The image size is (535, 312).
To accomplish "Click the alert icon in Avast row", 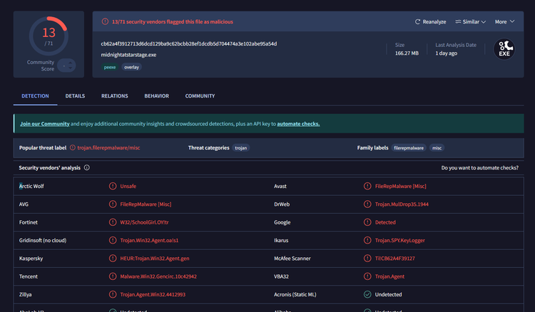I will click(x=367, y=186).
